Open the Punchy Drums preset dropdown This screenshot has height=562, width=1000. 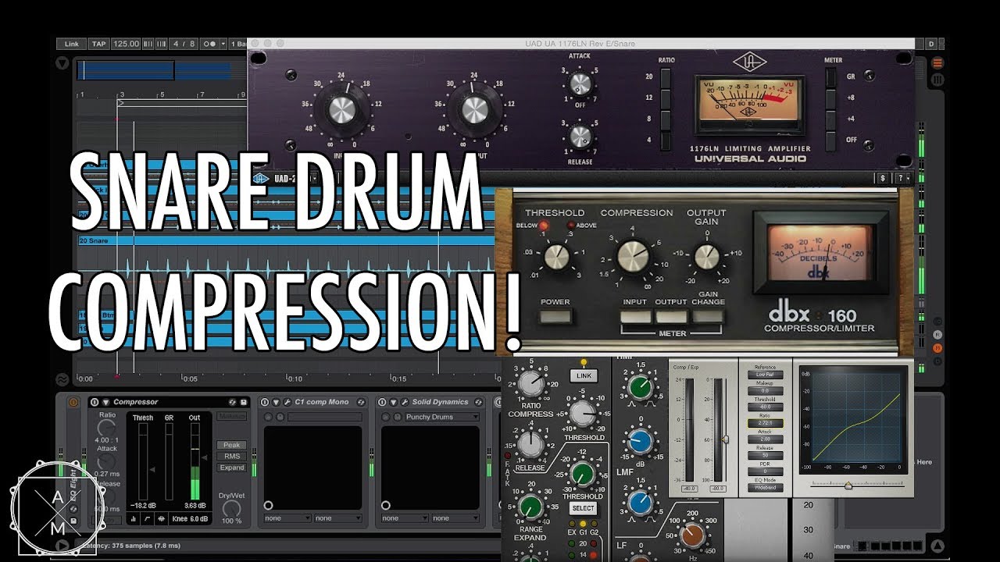tap(441, 417)
